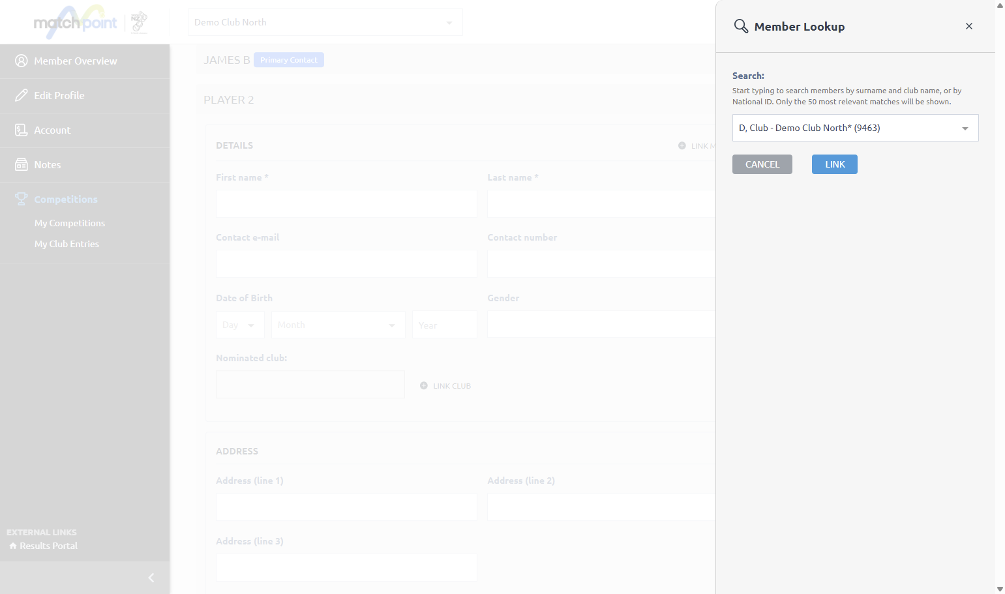Click the Primary Contact badge
Viewport: 1005px width, 594px height.
[x=289, y=60]
